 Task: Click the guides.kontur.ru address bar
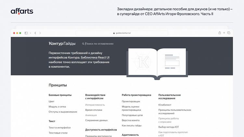point(122,33)
